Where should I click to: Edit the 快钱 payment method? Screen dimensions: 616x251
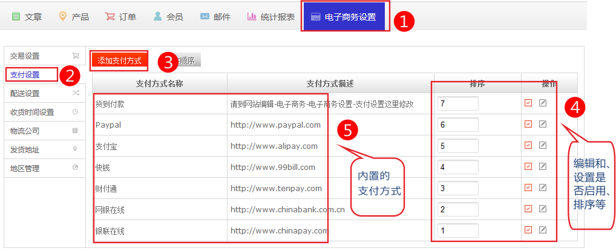543,166
